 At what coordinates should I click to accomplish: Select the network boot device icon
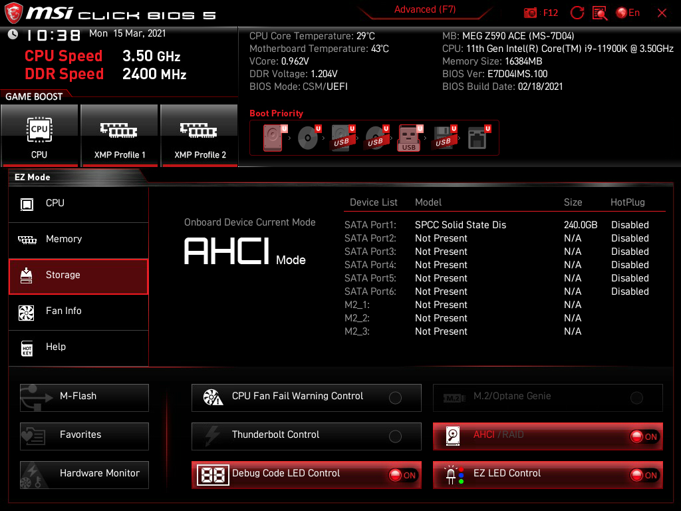[x=479, y=138]
